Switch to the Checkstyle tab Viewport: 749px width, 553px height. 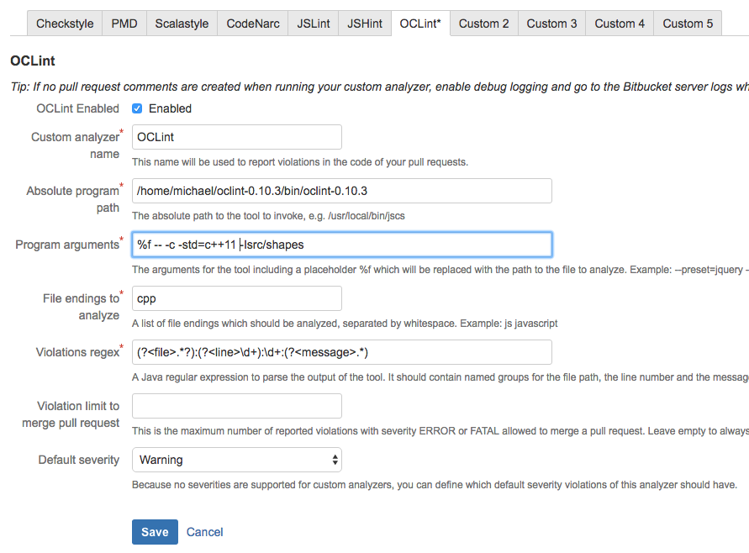65,24
